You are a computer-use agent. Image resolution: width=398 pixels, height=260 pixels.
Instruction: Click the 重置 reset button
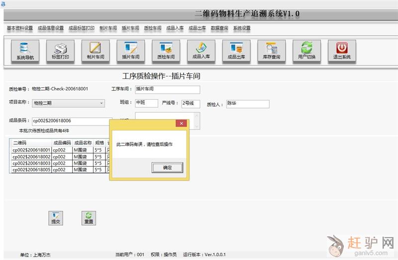pos(89,218)
